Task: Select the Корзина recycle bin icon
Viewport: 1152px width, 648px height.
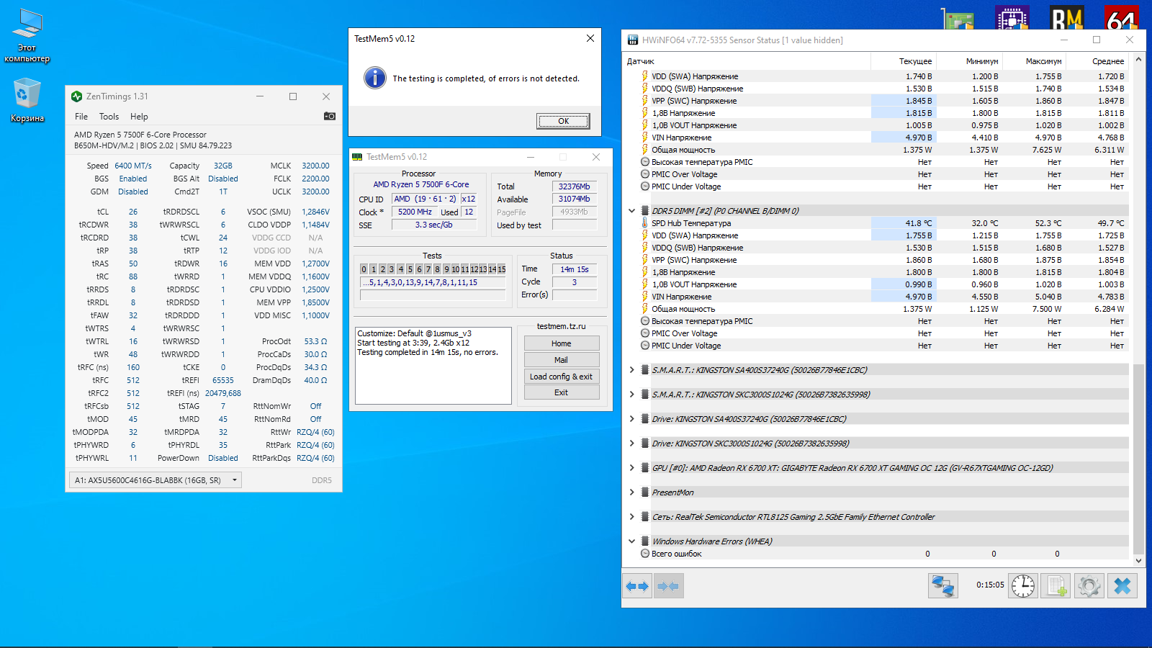Action: pyautogui.click(x=27, y=100)
